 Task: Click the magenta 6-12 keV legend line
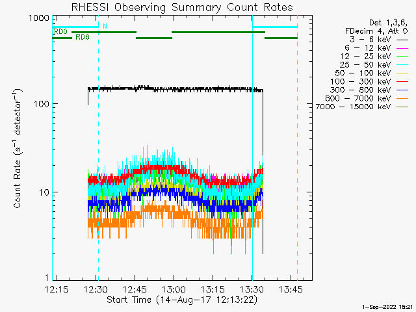(x=402, y=48)
